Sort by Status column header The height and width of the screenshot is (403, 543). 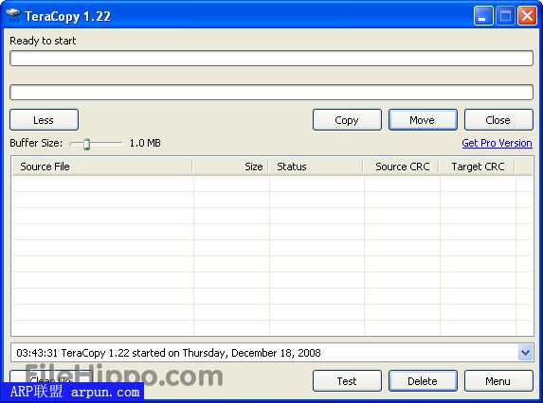click(316, 166)
